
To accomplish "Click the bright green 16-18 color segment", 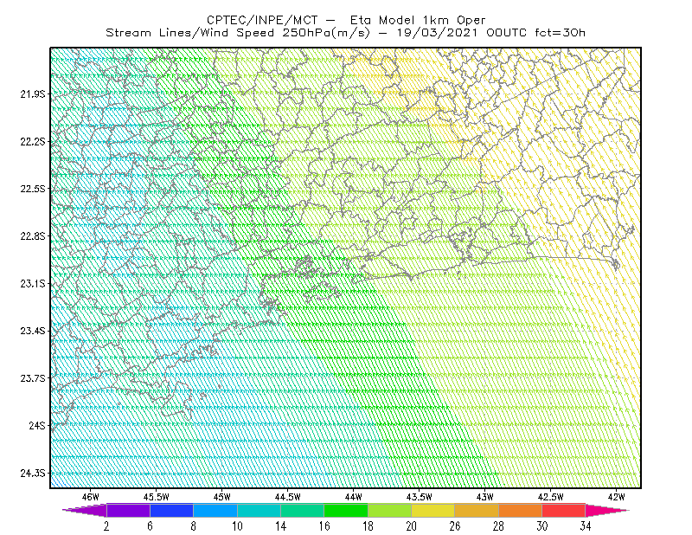I will point(346,510).
